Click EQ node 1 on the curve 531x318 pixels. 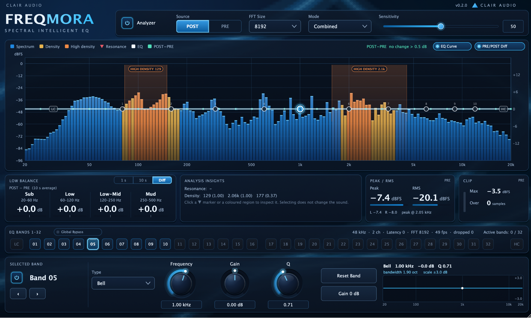tap(122, 109)
